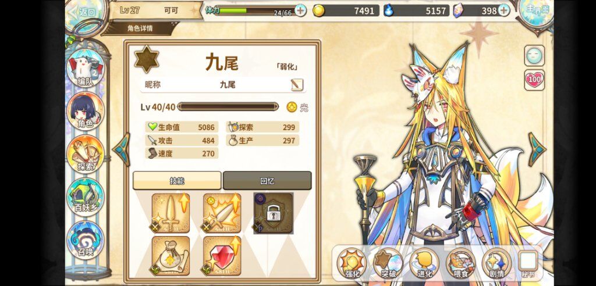Select the 强化 enhance icon
This screenshot has height=286, width=596.
pyautogui.click(x=351, y=263)
